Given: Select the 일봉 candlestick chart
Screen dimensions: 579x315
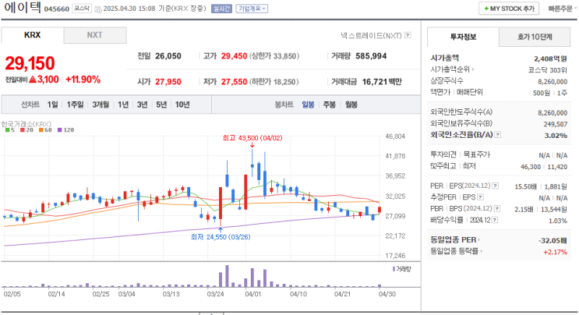Looking at the screenshot, I should tap(308, 105).
